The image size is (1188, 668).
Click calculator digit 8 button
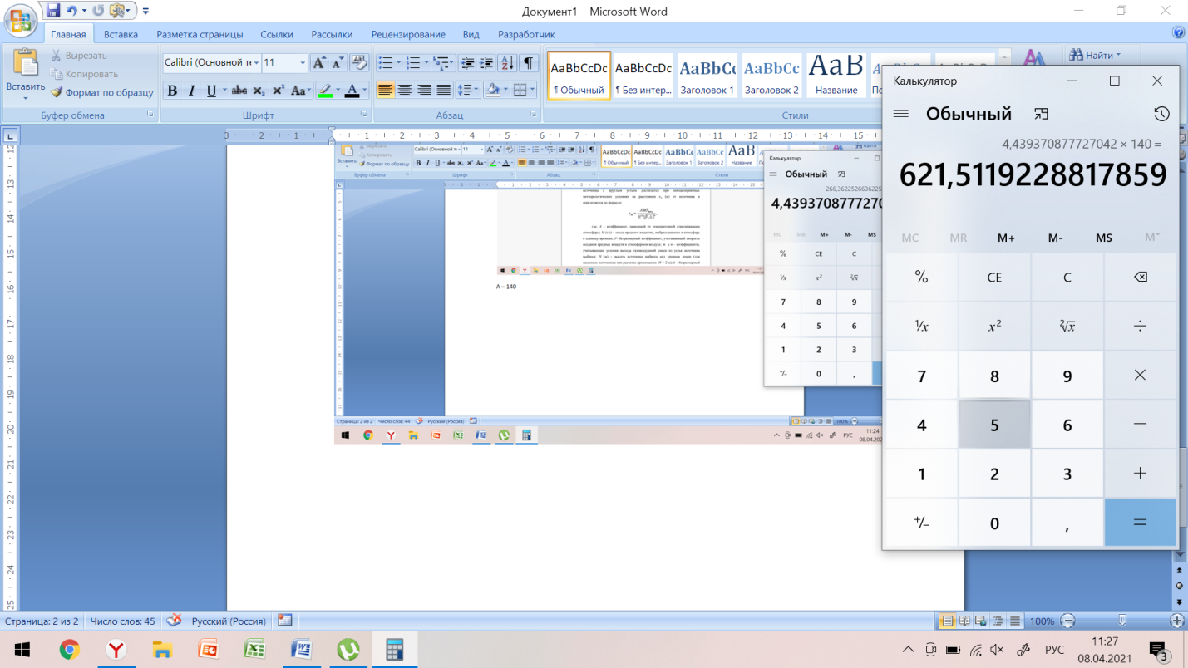[994, 376]
